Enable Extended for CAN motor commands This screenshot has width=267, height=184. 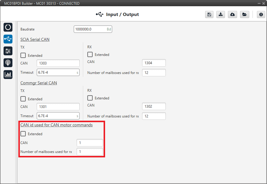[23, 134]
